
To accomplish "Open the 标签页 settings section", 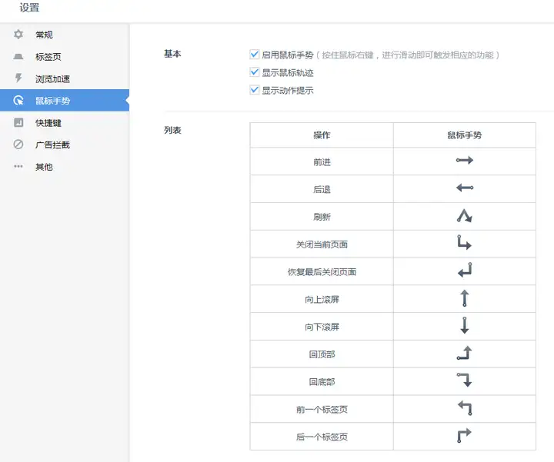I will [65, 56].
